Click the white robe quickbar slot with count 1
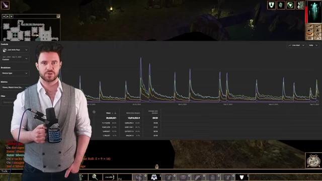This screenshot has height=181, width=322. tap(154, 177)
